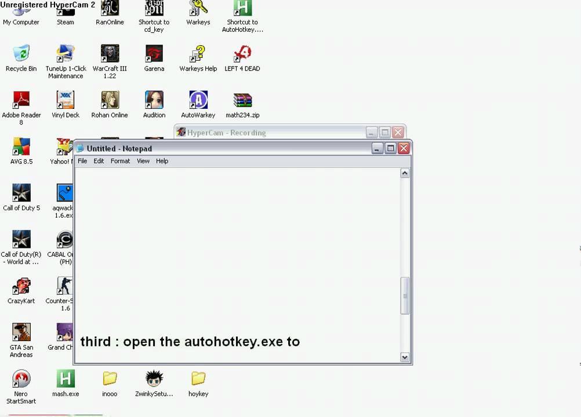
Task: Select the aqwack 1.6 desktop icon
Action: (x=64, y=201)
